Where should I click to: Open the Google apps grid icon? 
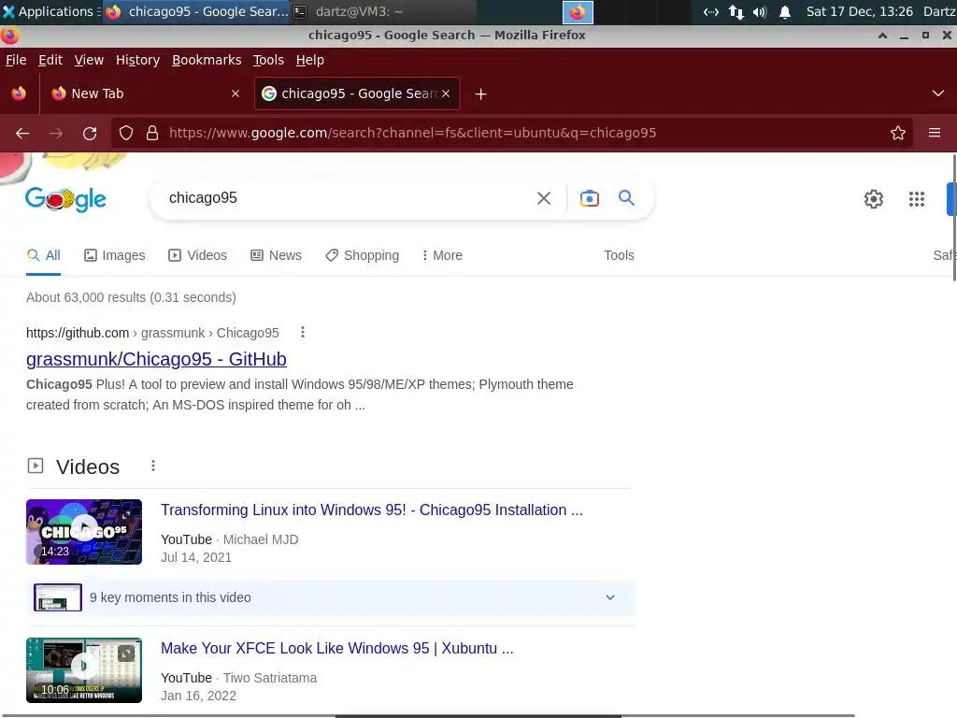pos(916,199)
